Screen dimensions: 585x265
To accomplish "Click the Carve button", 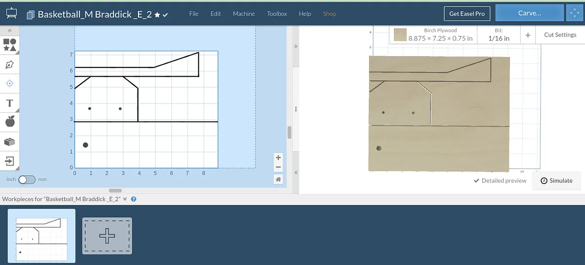I will [529, 13].
